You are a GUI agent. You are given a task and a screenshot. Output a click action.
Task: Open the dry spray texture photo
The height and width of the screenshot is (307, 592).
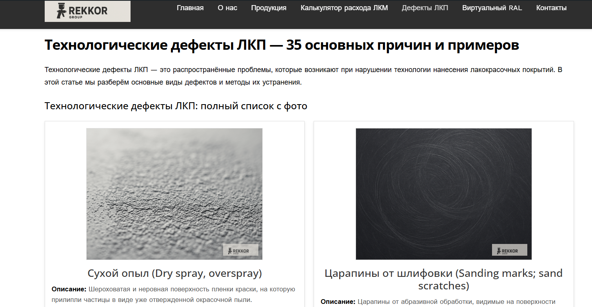point(174,194)
